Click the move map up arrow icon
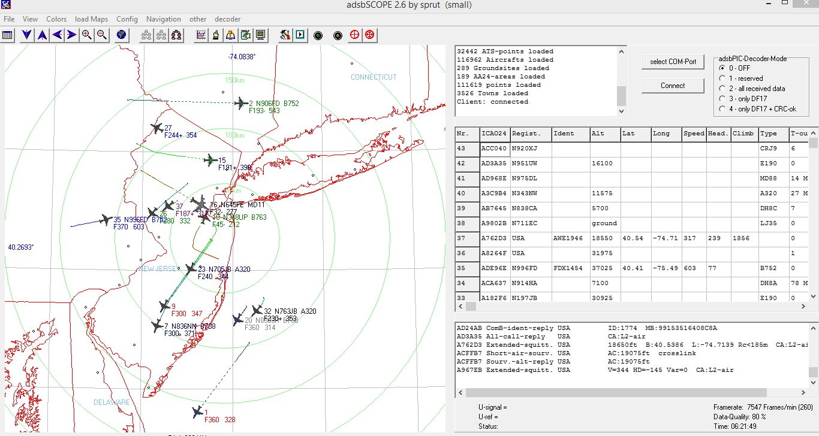The width and height of the screenshot is (819, 436). [x=42, y=35]
